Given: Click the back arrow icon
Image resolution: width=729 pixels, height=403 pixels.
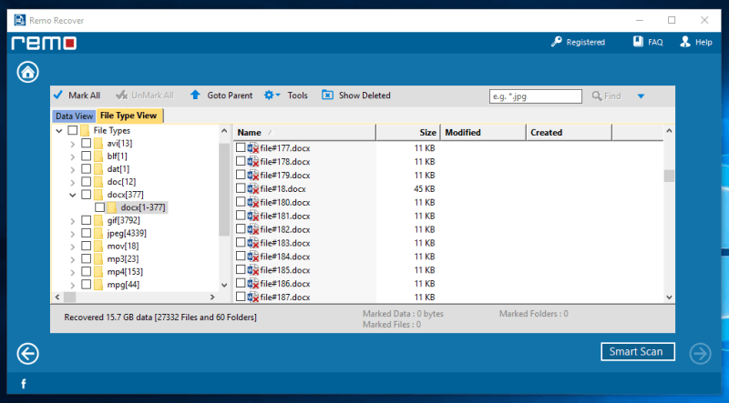Looking at the screenshot, I should point(28,354).
